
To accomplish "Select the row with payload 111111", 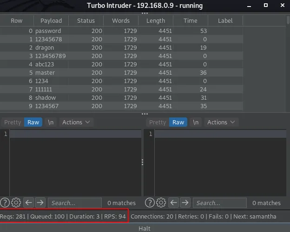I will pos(121,90).
